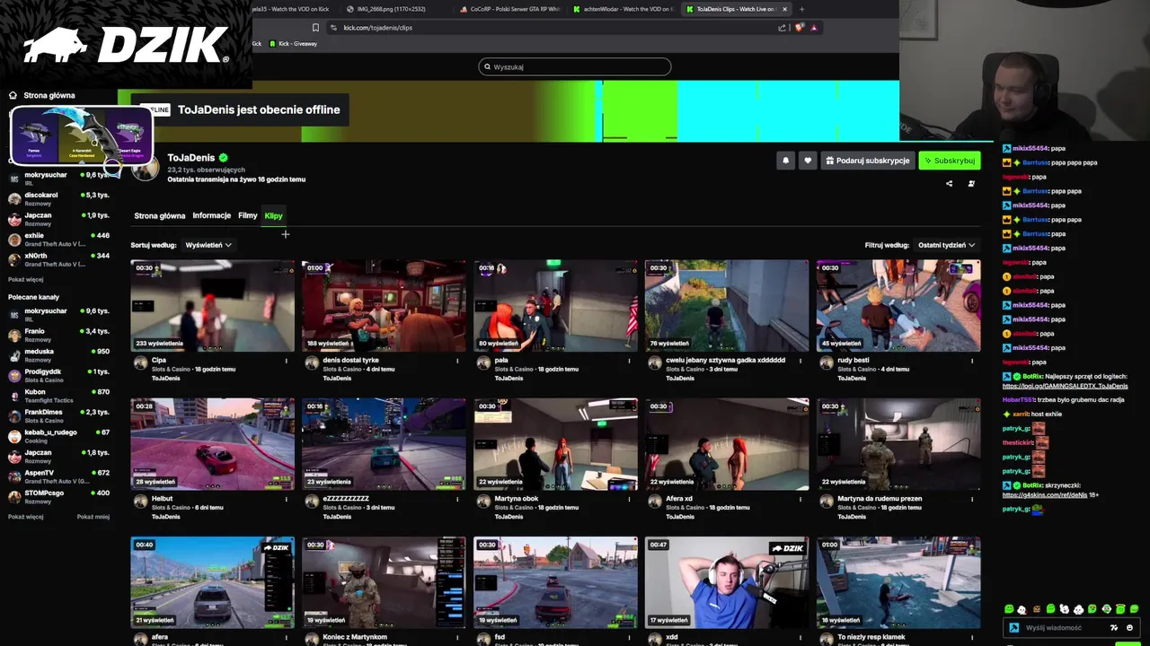Viewport: 1150px width, 646px height.
Task: Open three-dot menu on Cipa clip
Action: (287, 361)
